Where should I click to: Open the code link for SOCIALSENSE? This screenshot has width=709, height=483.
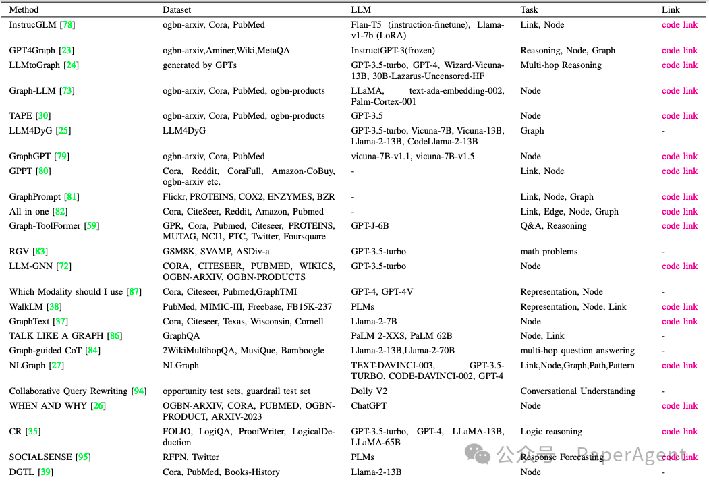tap(679, 457)
